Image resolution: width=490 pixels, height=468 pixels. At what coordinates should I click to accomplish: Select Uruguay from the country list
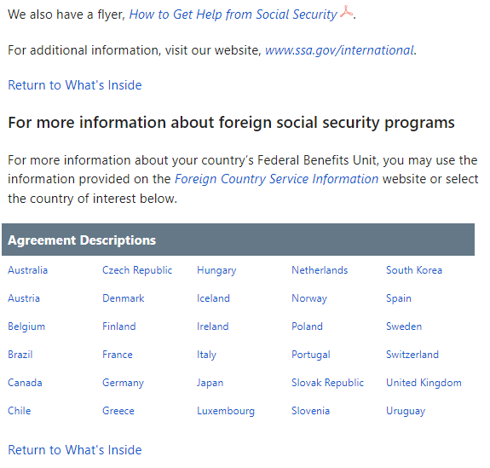point(406,411)
